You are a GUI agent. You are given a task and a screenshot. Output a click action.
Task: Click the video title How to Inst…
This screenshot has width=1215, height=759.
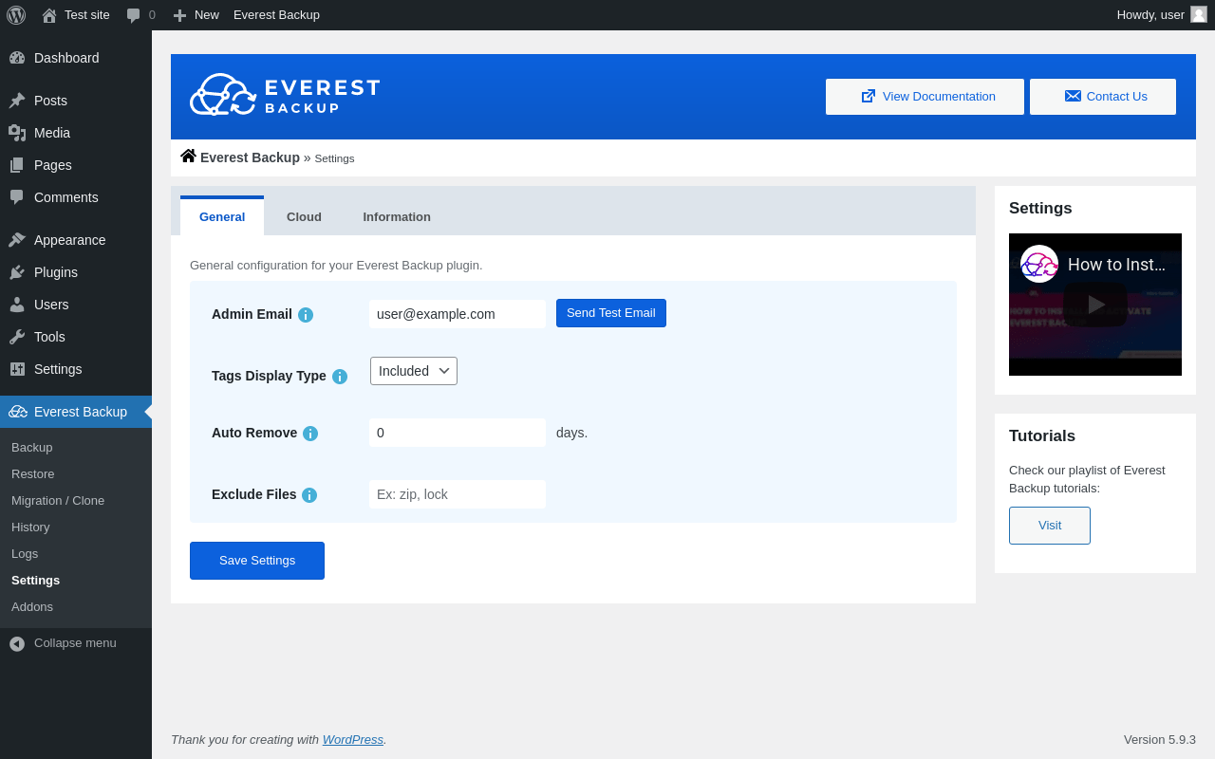click(1116, 265)
